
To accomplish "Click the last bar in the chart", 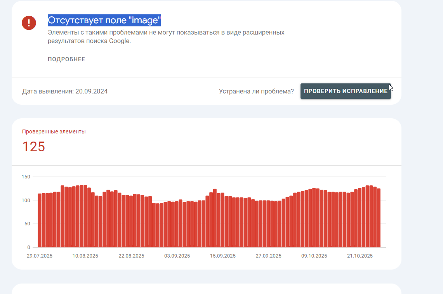I will click(x=379, y=218).
